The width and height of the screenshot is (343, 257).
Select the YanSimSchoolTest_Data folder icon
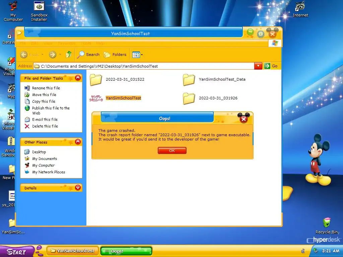click(189, 80)
